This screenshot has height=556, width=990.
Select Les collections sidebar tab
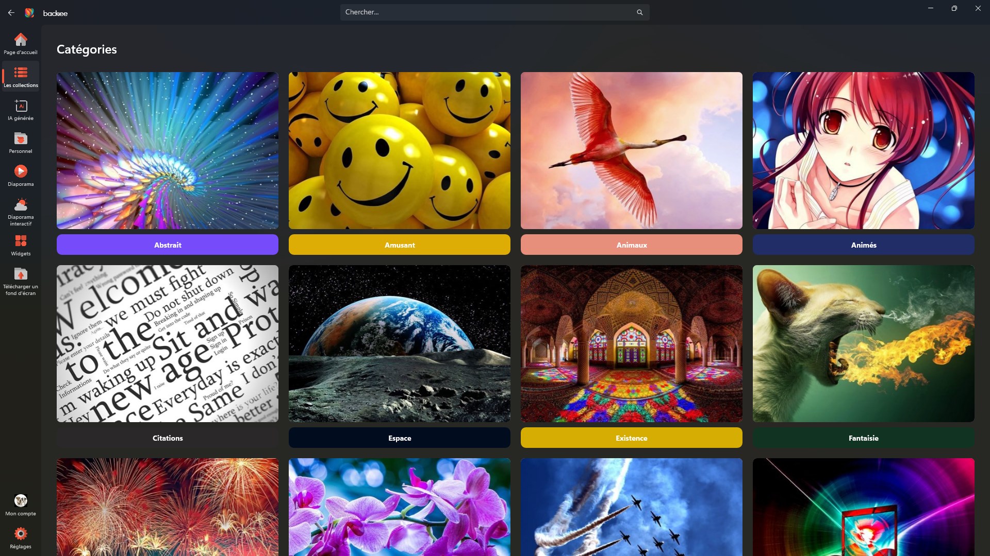[x=21, y=76]
